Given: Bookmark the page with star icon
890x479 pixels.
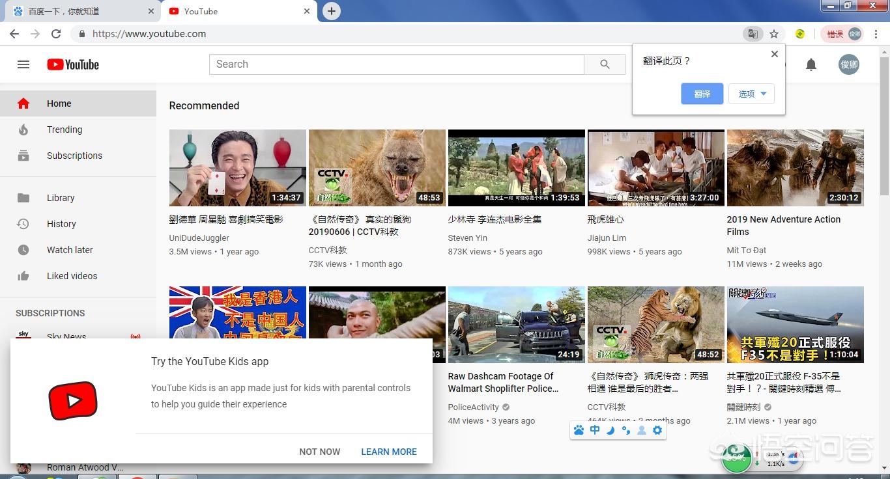Looking at the screenshot, I should [x=774, y=34].
